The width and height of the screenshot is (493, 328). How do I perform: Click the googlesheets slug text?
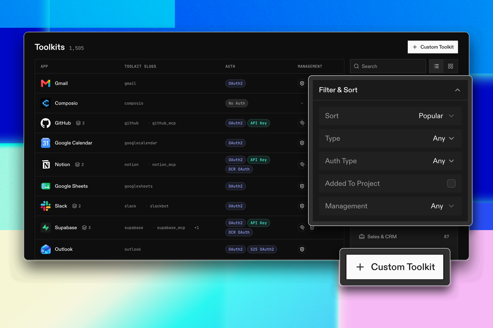click(x=138, y=186)
